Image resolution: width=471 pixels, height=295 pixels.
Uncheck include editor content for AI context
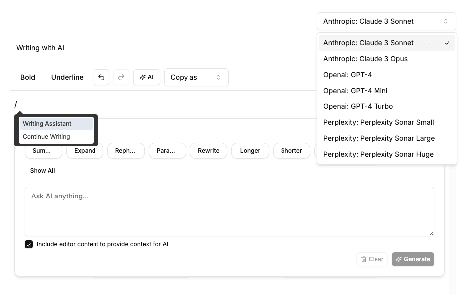point(29,244)
